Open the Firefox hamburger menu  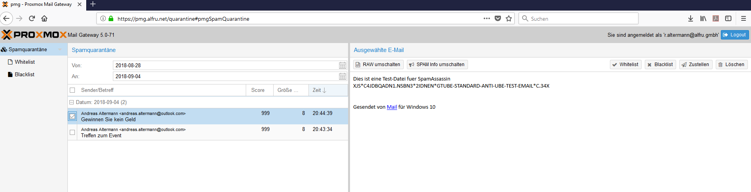coord(743,18)
